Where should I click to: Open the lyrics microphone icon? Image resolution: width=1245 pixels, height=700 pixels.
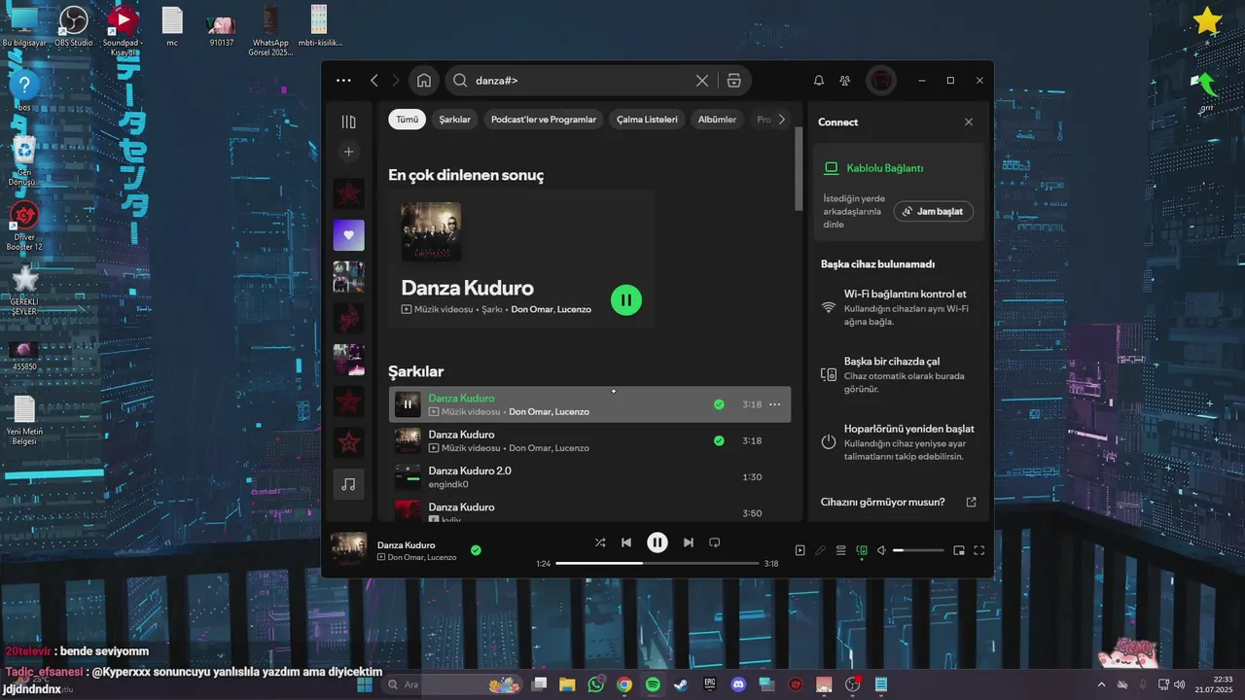820,550
